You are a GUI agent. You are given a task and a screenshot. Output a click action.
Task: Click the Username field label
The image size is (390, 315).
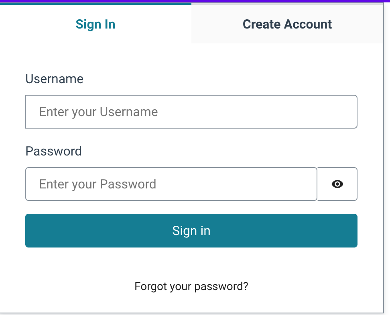(54, 79)
